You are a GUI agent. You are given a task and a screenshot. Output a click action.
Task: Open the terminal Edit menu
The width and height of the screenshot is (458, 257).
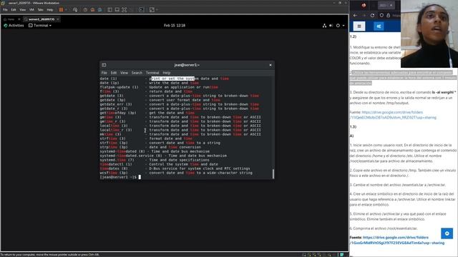tap(114, 73)
